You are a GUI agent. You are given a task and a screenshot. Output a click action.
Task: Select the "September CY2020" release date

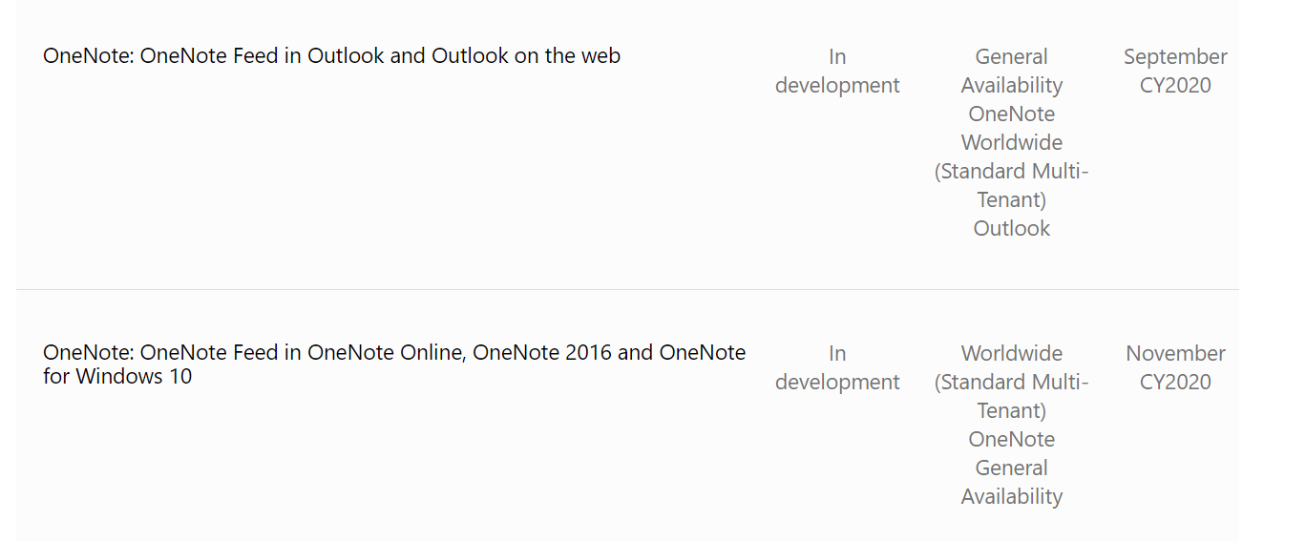(1175, 72)
